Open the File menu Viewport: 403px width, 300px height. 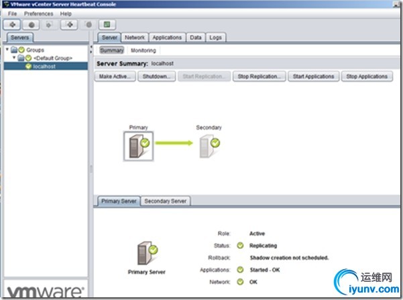(12, 13)
